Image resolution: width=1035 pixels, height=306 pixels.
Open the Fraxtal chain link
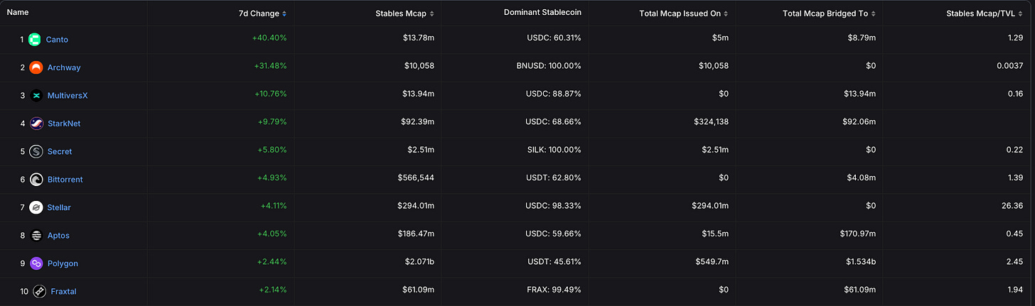(65, 291)
